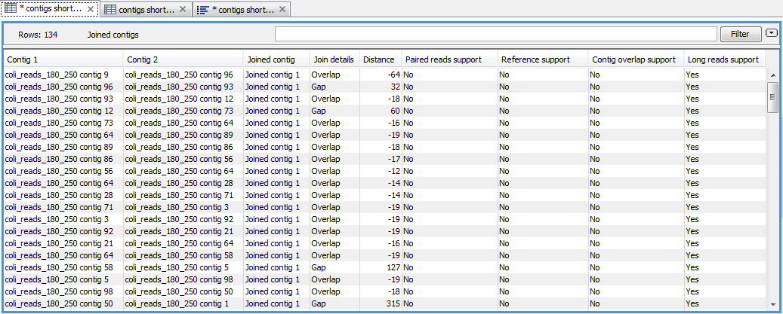
Task: Click the scrollbar up arrow
Action: [773, 75]
